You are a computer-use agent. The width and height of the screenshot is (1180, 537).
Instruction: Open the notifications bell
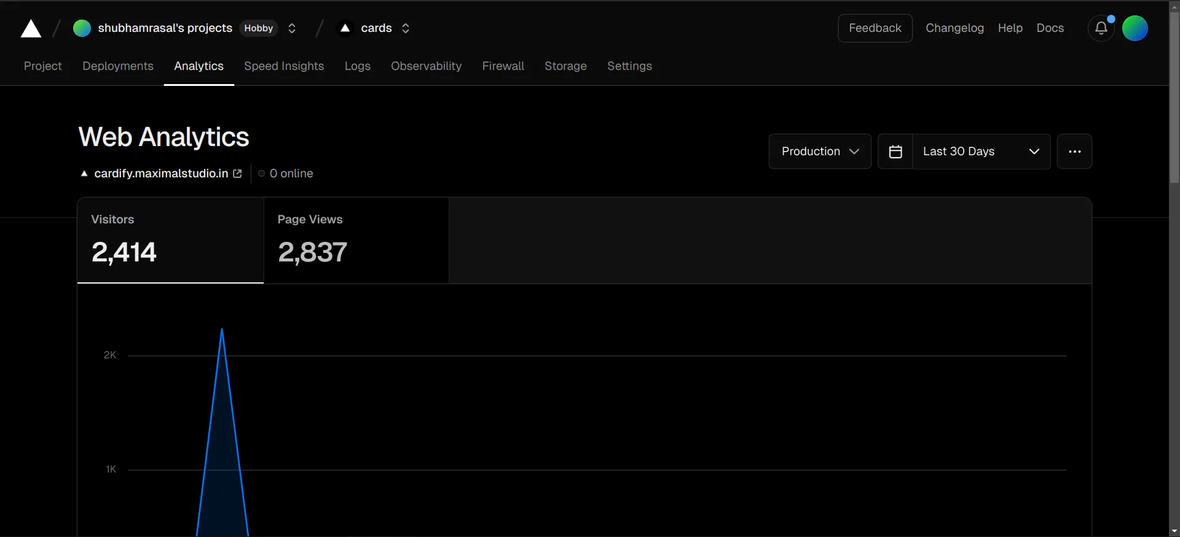[x=1101, y=28]
